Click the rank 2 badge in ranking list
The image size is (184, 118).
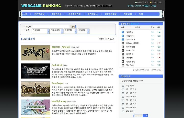123,36
